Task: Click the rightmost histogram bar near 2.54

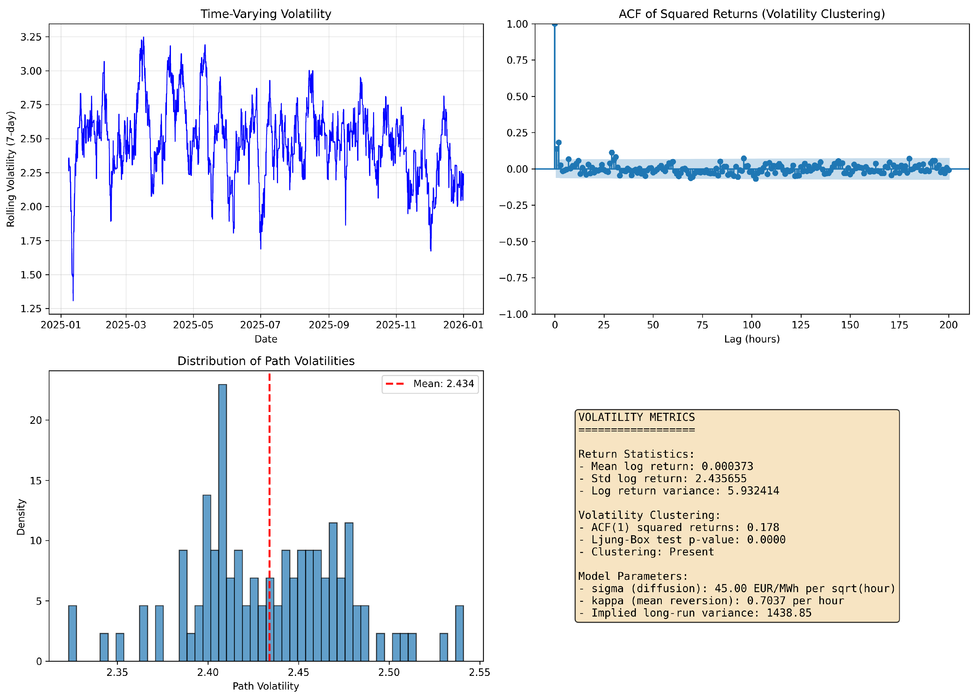Action: (x=459, y=633)
